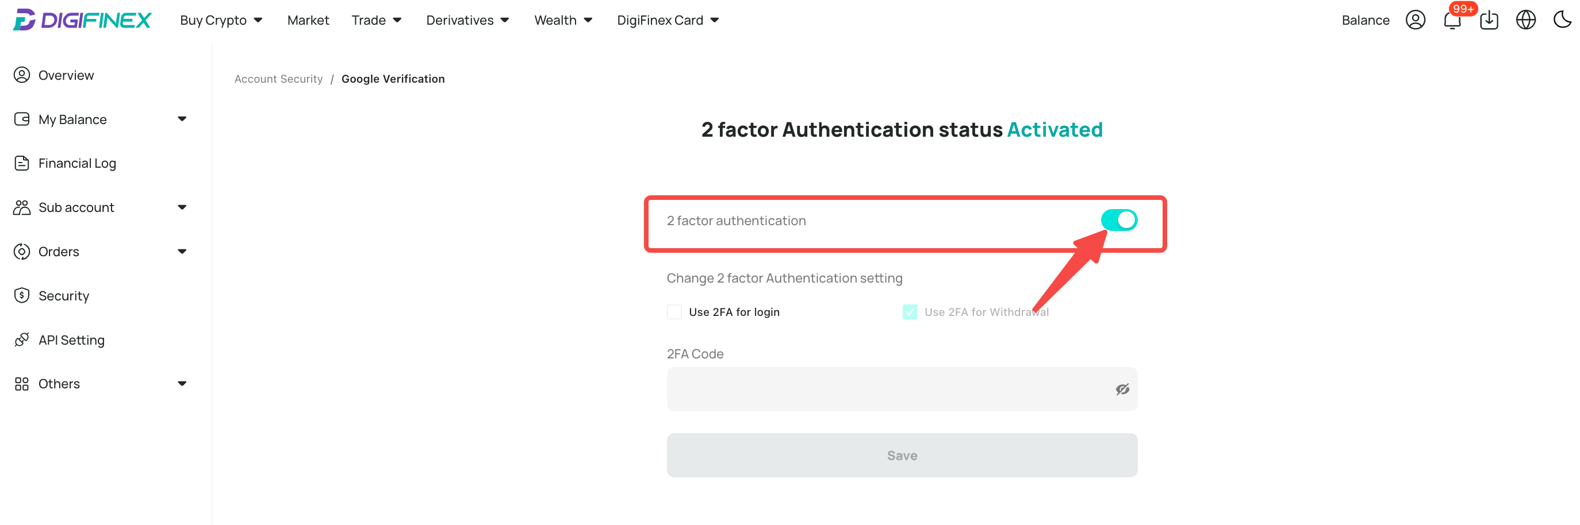Follow the Account Security breadcrumb link
Screen dimensions: 1580x525
(278, 79)
